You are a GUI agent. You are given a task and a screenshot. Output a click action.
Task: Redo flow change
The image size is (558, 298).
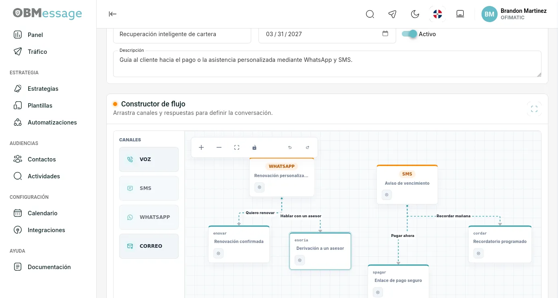308,147
